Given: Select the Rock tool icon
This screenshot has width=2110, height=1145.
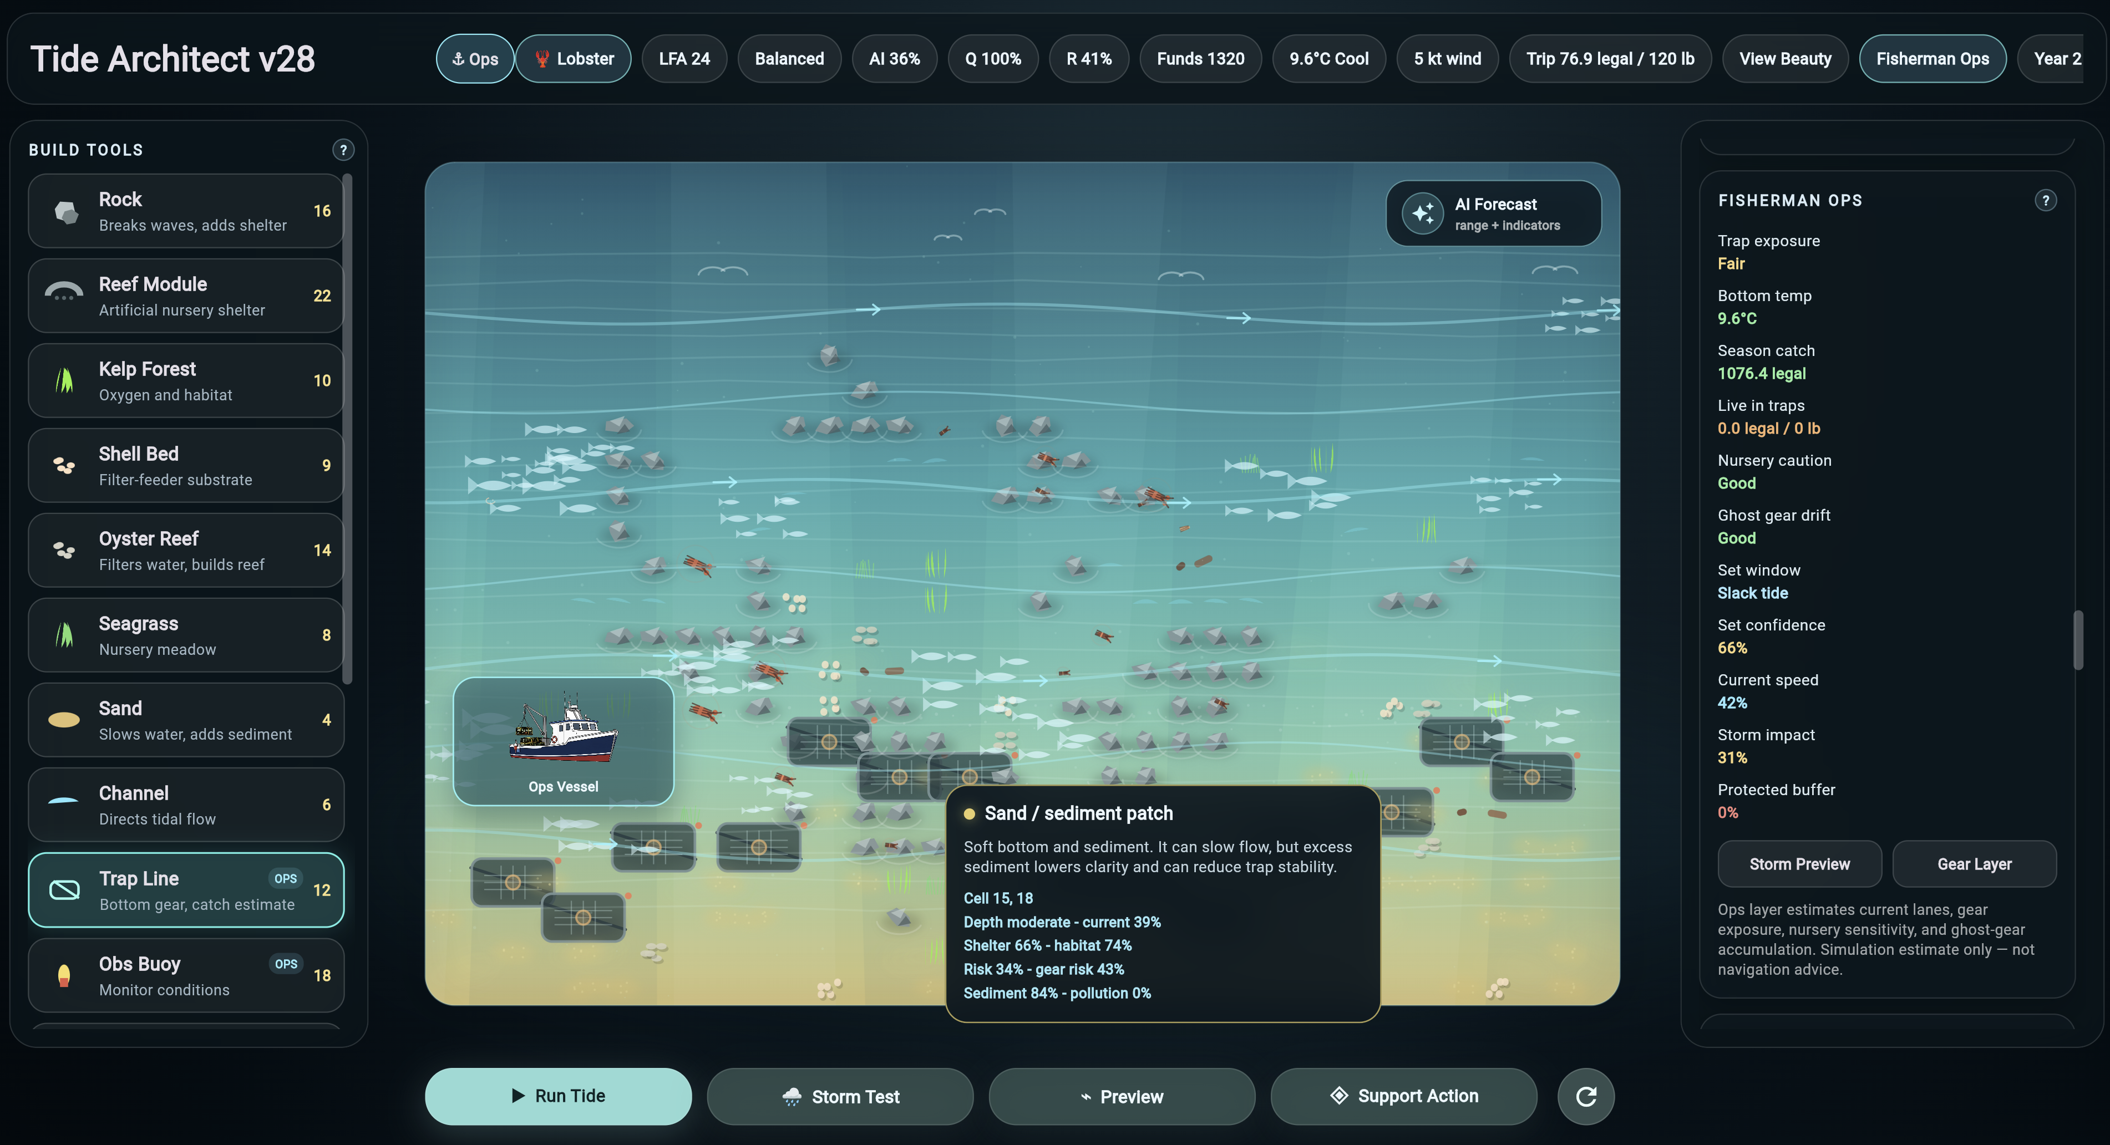Looking at the screenshot, I should 65,212.
